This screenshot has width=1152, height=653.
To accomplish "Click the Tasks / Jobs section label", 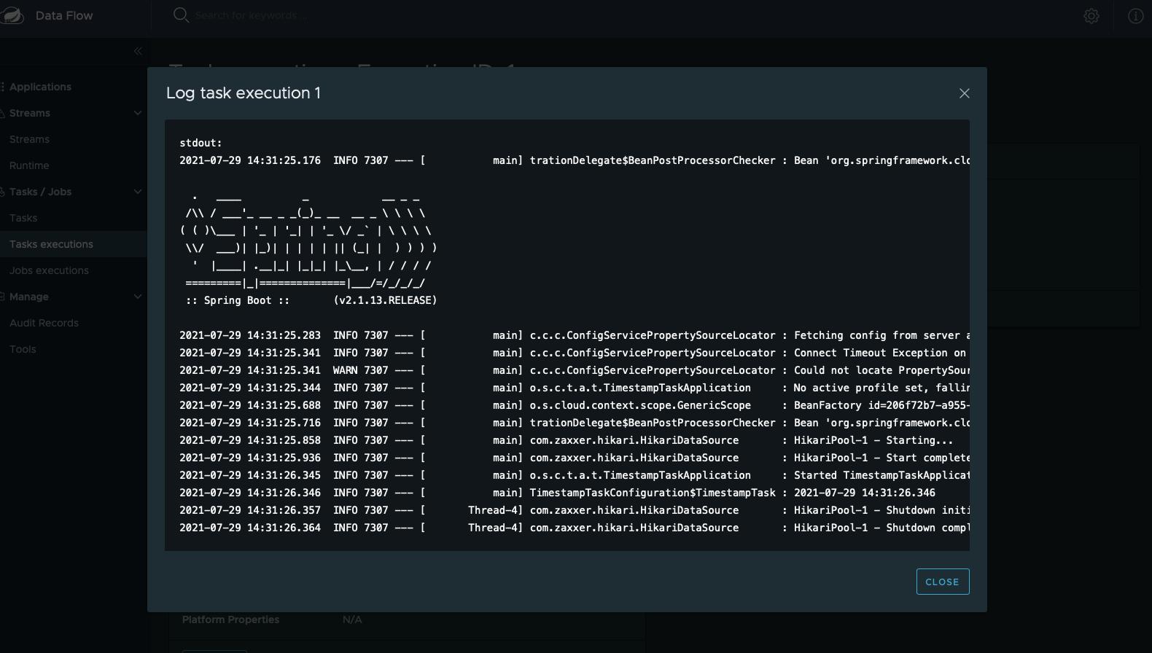I will pos(40,192).
